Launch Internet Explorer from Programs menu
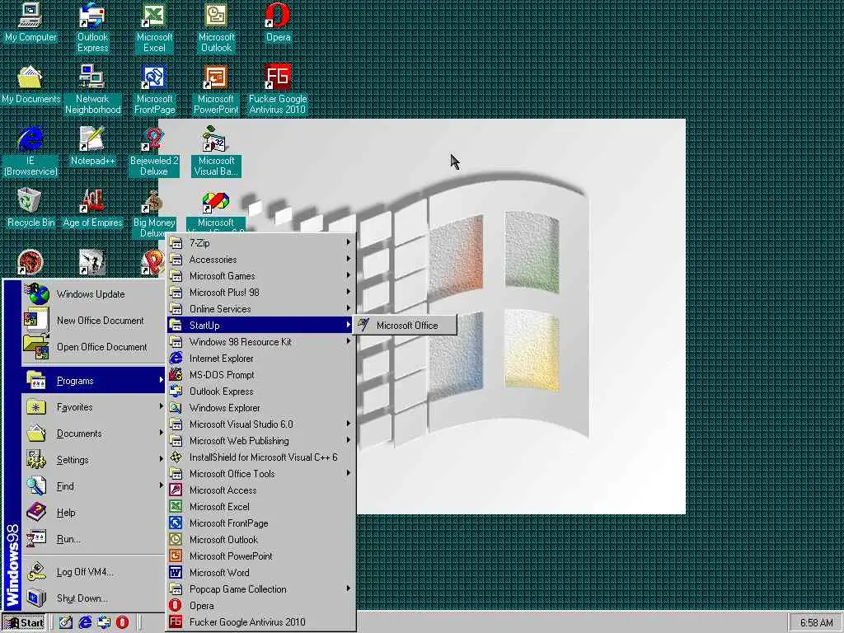The image size is (844, 633). pos(260,359)
